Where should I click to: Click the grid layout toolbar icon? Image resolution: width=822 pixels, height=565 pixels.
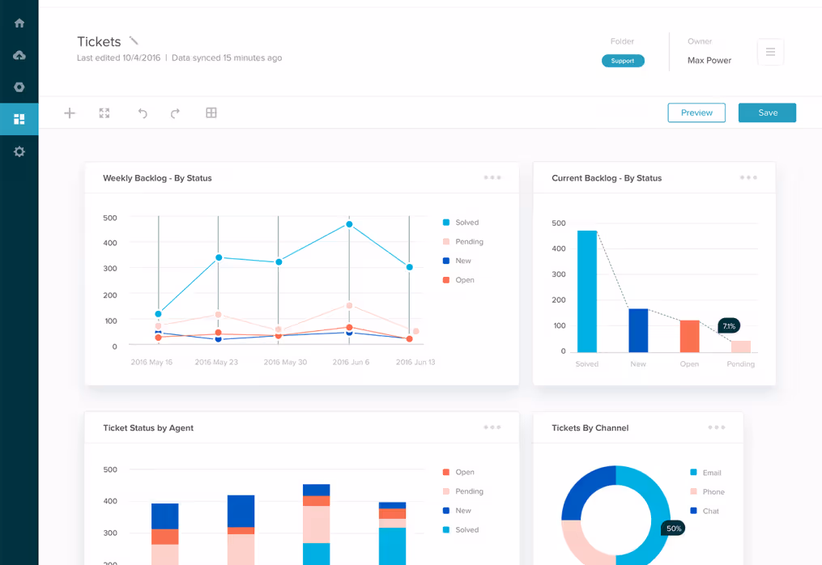(x=211, y=113)
